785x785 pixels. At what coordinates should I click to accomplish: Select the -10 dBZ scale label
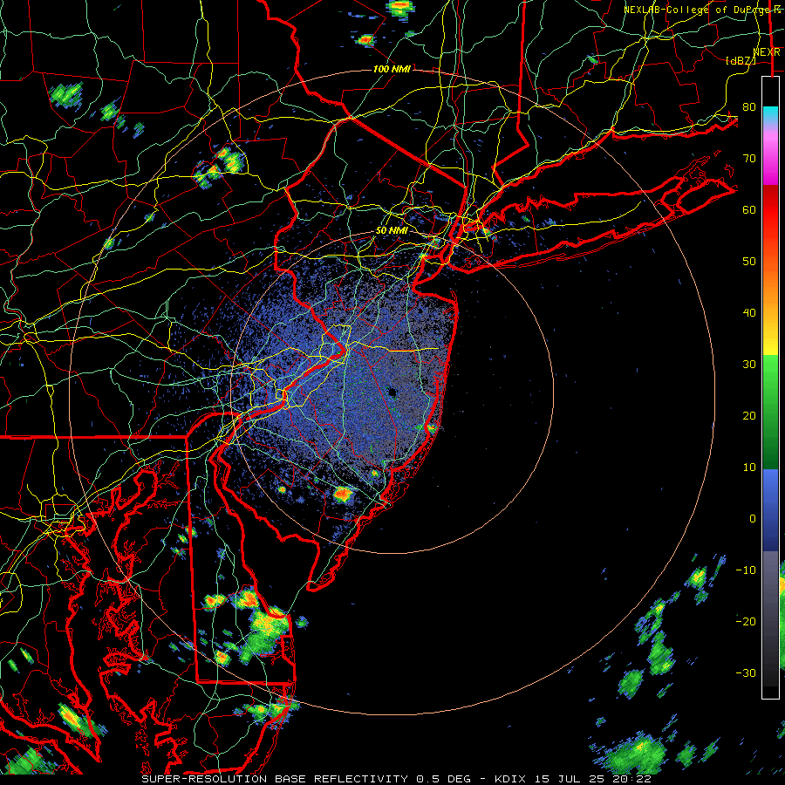pyautogui.click(x=746, y=570)
